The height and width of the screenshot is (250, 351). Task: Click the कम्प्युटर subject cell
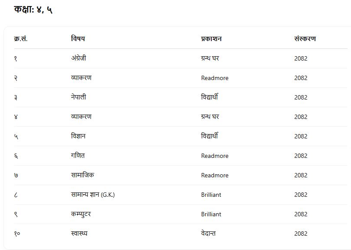81,214
